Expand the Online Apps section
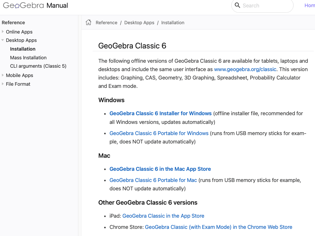 pyautogui.click(x=3, y=32)
